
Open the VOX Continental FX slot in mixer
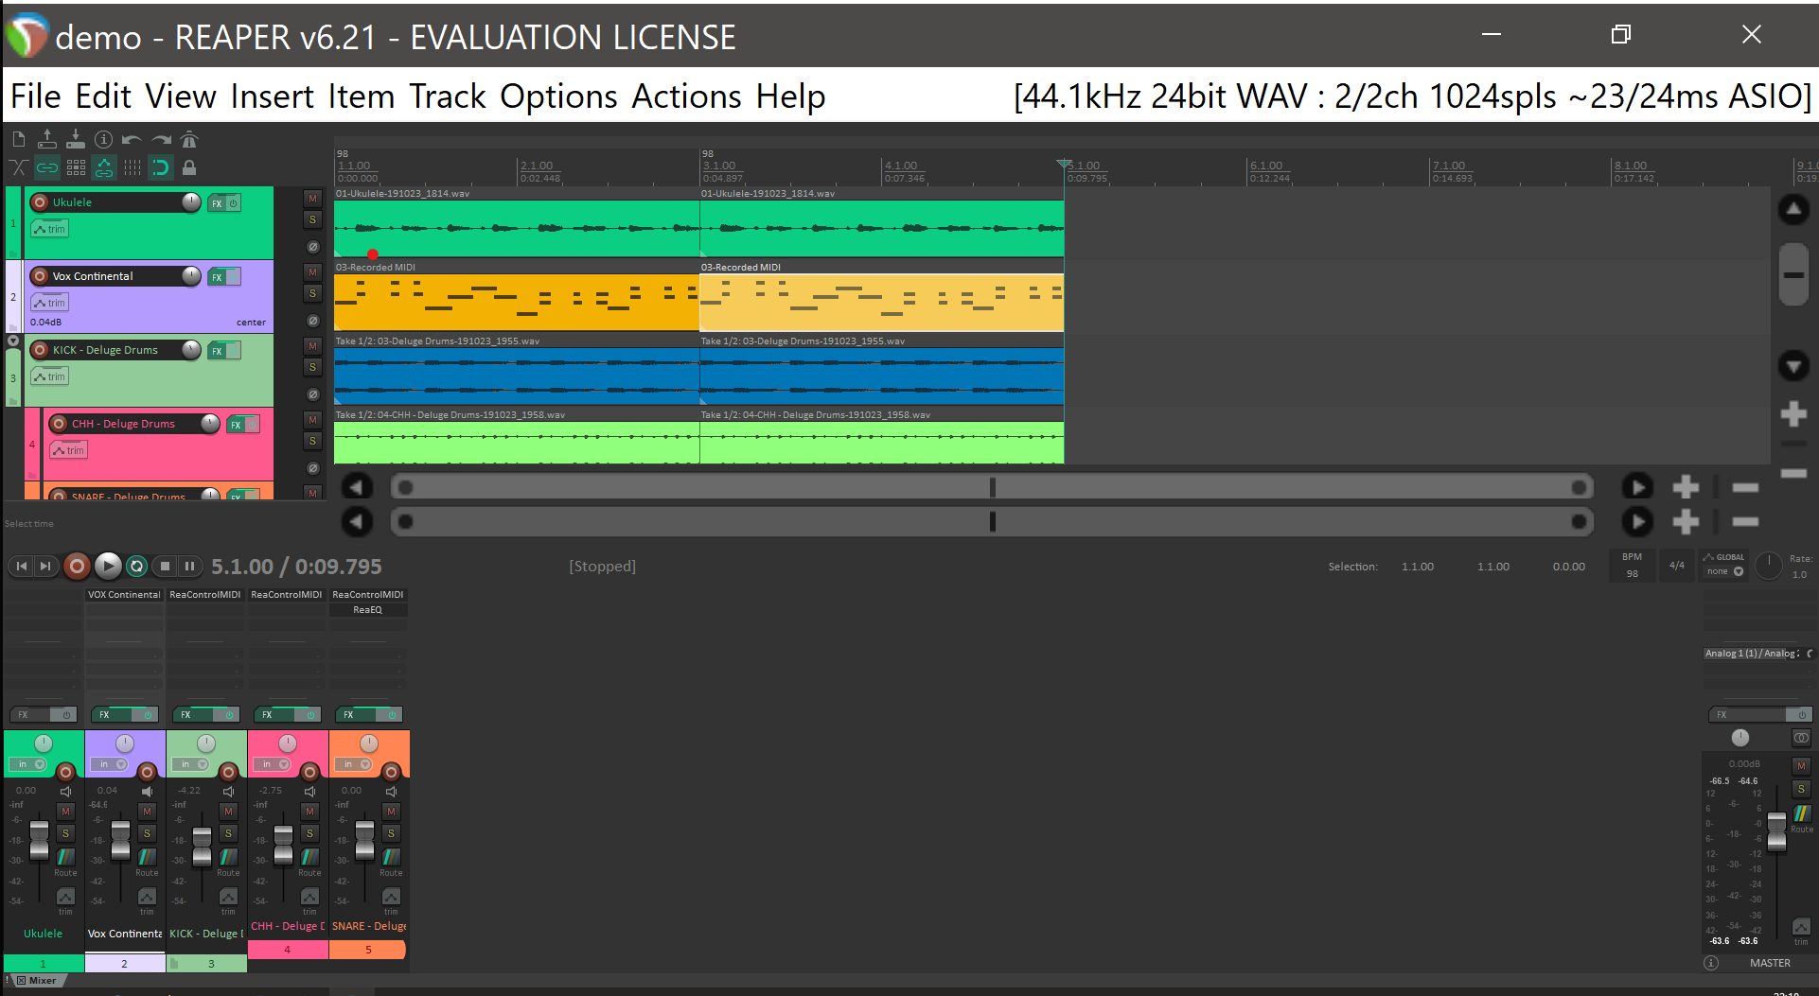124,595
